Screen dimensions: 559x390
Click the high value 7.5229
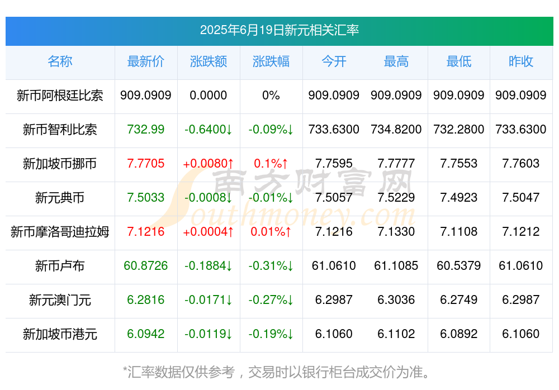tap(396, 197)
